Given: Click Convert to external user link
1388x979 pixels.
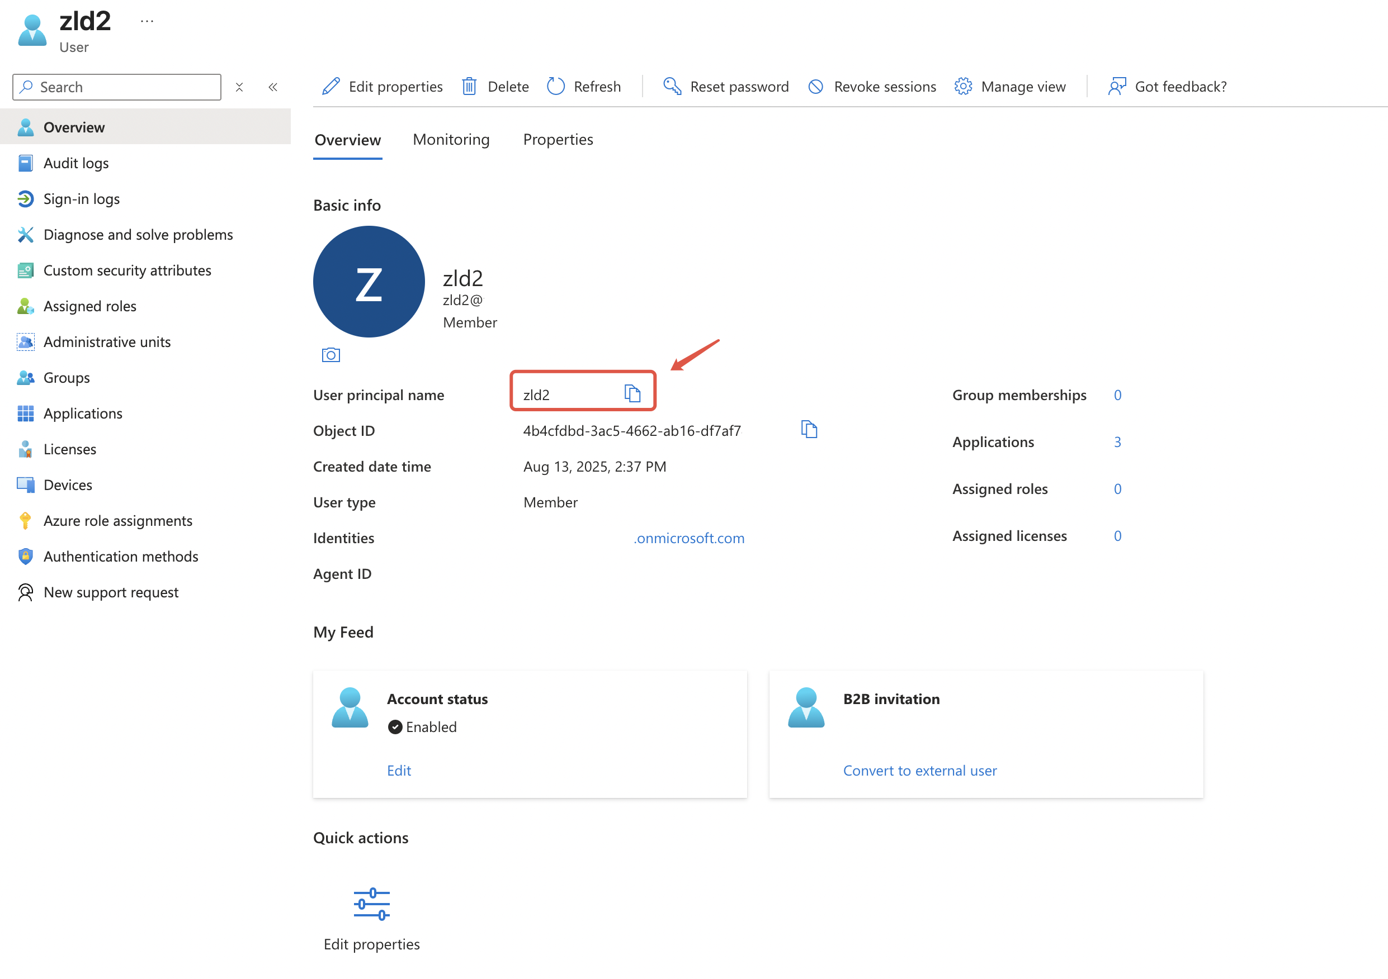Looking at the screenshot, I should [919, 770].
